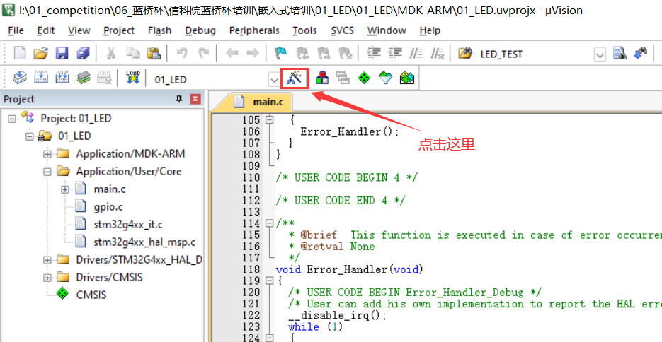This screenshot has height=342, width=662.
Task: Select stm32g4xx_it.c in the project tree
Action: click(x=127, y=225)
